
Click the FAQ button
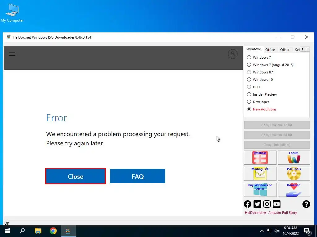coord(137,176)
